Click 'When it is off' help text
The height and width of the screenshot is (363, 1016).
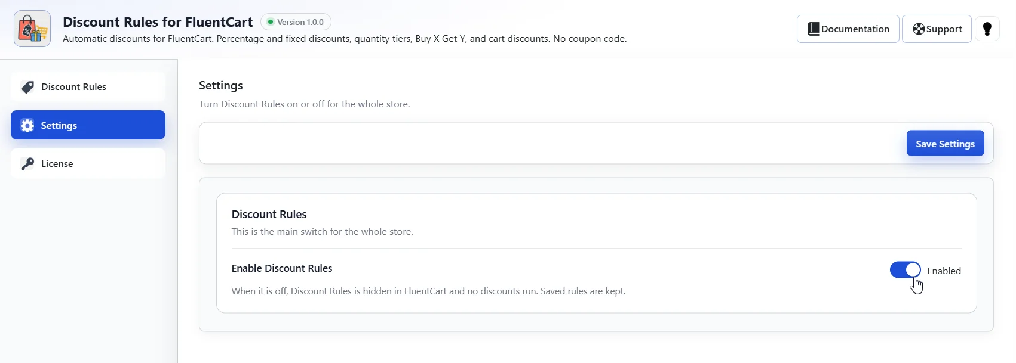(x=429, y=291)
